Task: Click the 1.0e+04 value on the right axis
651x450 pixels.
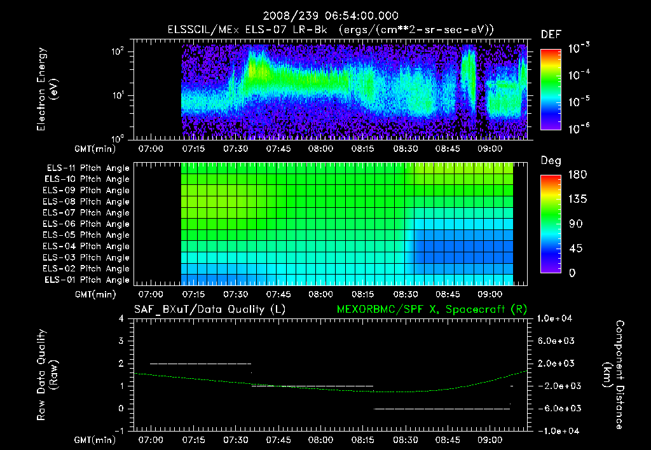Action: click(554, 318)
